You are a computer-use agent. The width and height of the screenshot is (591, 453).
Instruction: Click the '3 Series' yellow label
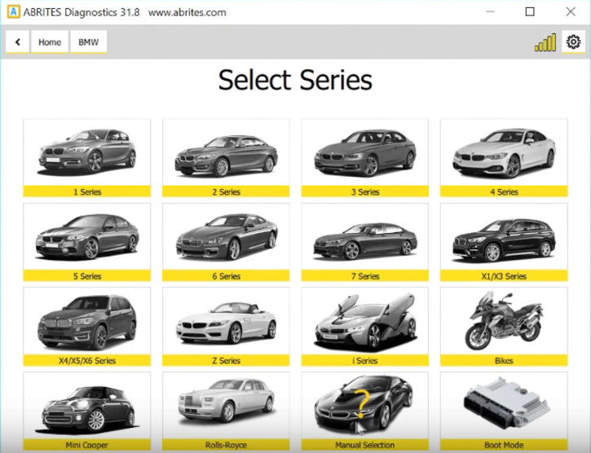(x=365, y=191)
